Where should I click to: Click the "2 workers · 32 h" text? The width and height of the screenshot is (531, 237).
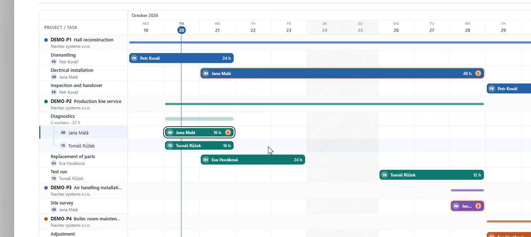[x=65, y=123]
